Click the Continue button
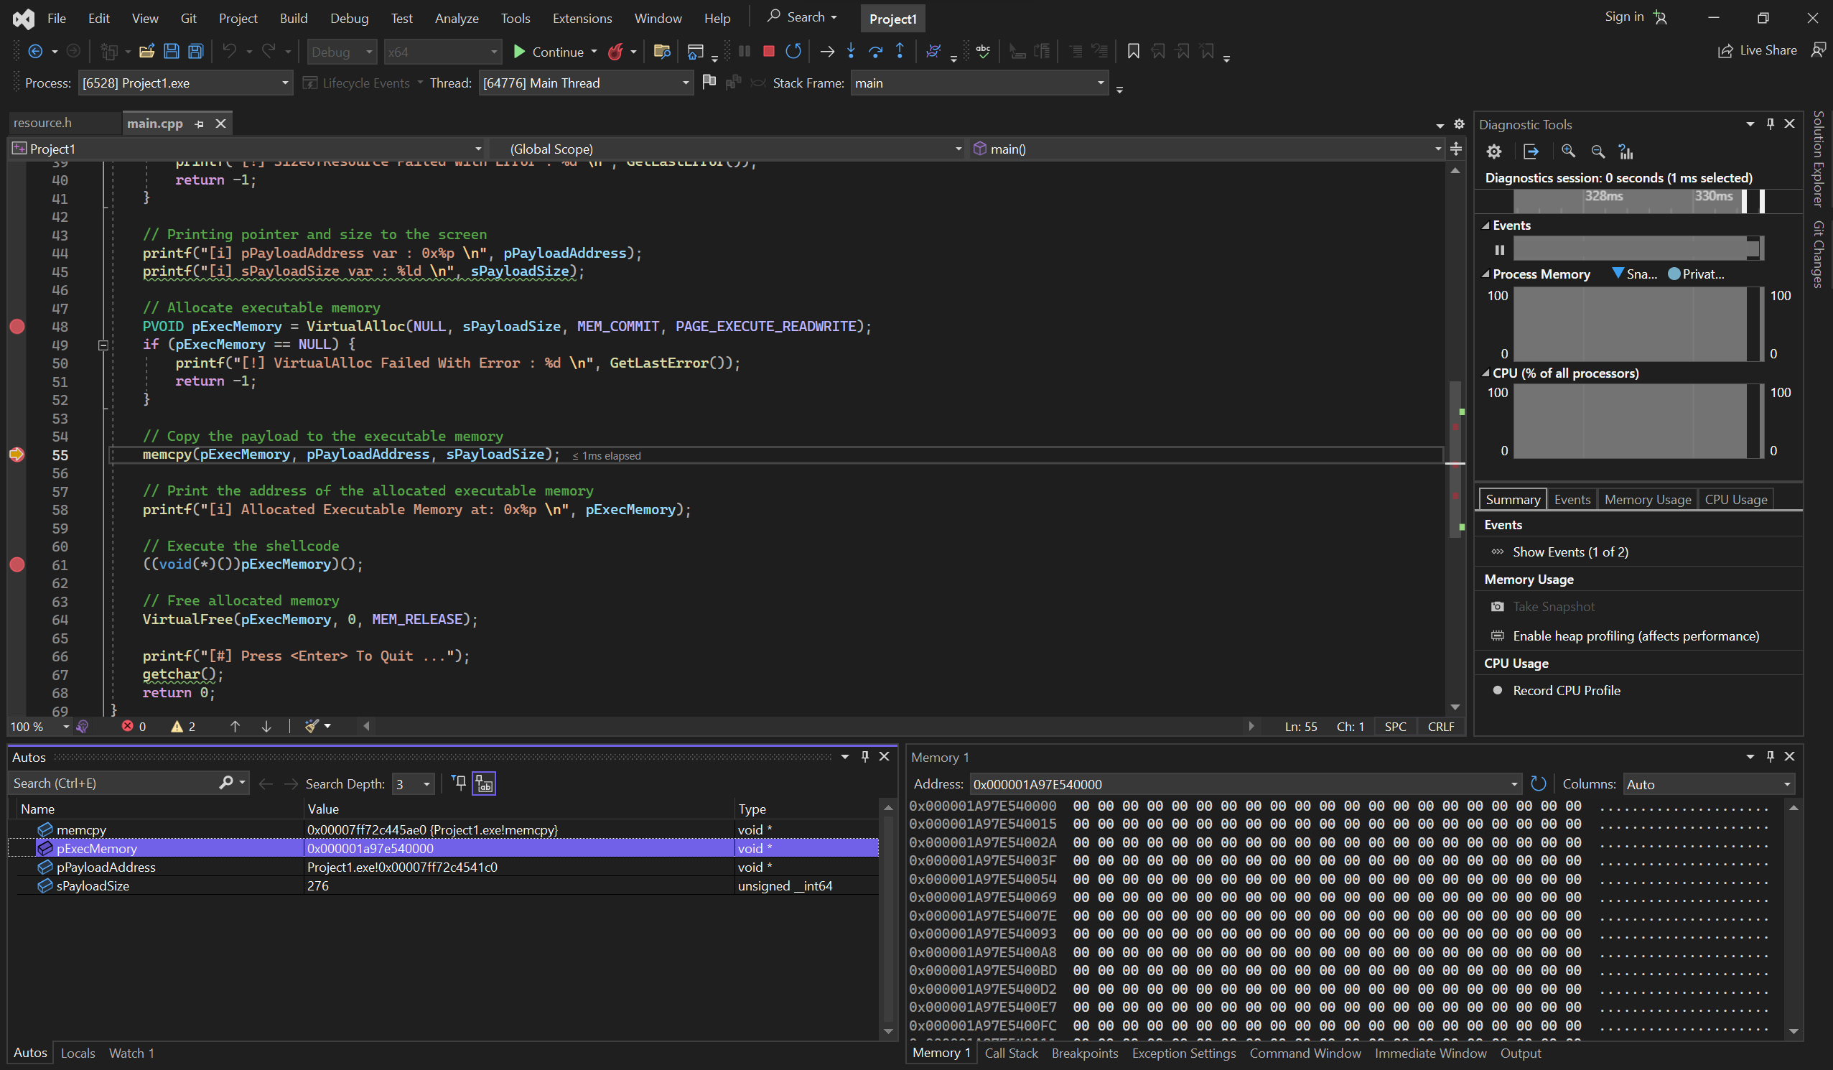The width and height of the screenshot is (1833, 1070). pos(550,52)
